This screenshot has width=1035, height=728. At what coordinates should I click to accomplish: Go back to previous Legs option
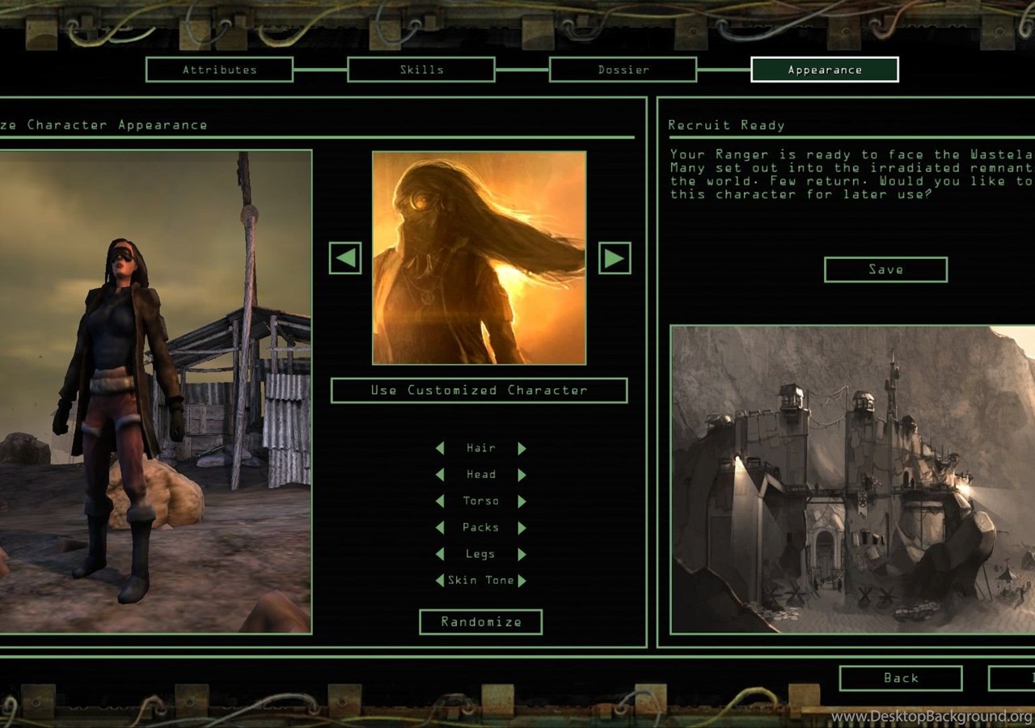coord(440,554)
